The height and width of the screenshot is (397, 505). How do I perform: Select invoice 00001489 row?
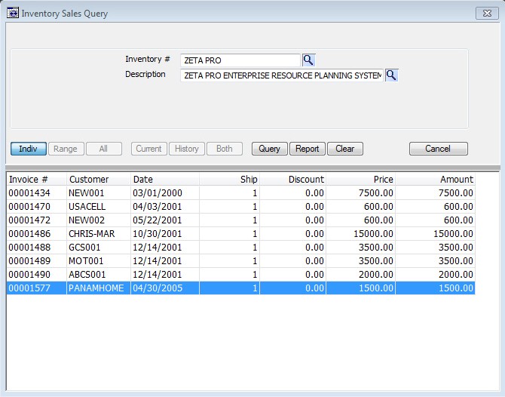(x=241, y=260)
